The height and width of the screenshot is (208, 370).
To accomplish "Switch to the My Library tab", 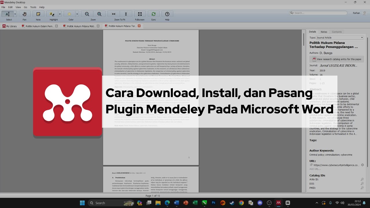I will 10,26.
